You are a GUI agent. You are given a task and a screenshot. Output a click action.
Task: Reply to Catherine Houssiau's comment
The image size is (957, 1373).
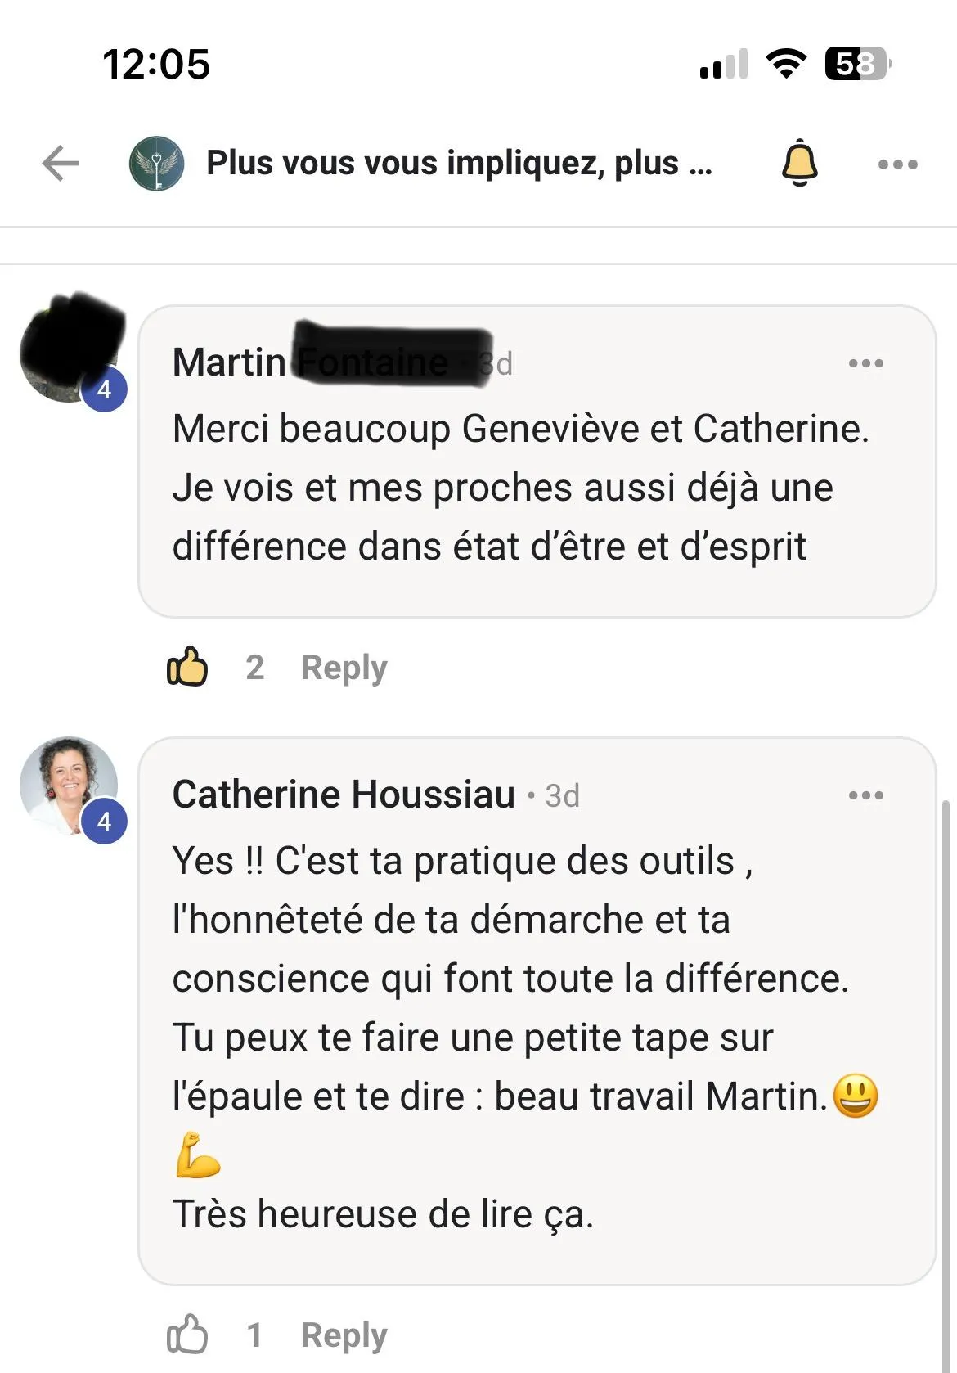pyautogui.click(x=344, y=1335)
